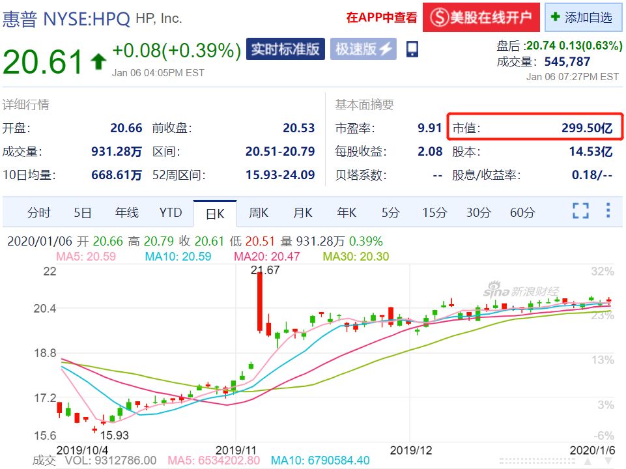The height and width of the screenshot is (469, 626).
Task: Select the 日K chart tab
Action: click(x=215, y=214)
